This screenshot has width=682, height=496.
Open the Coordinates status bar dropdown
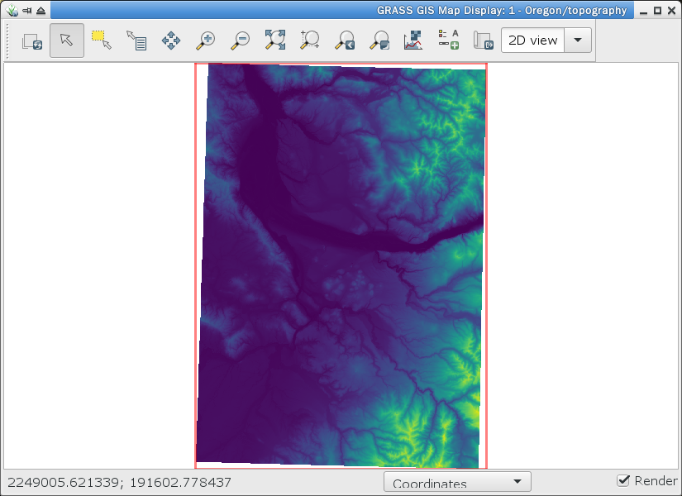[x=457, y=482]
